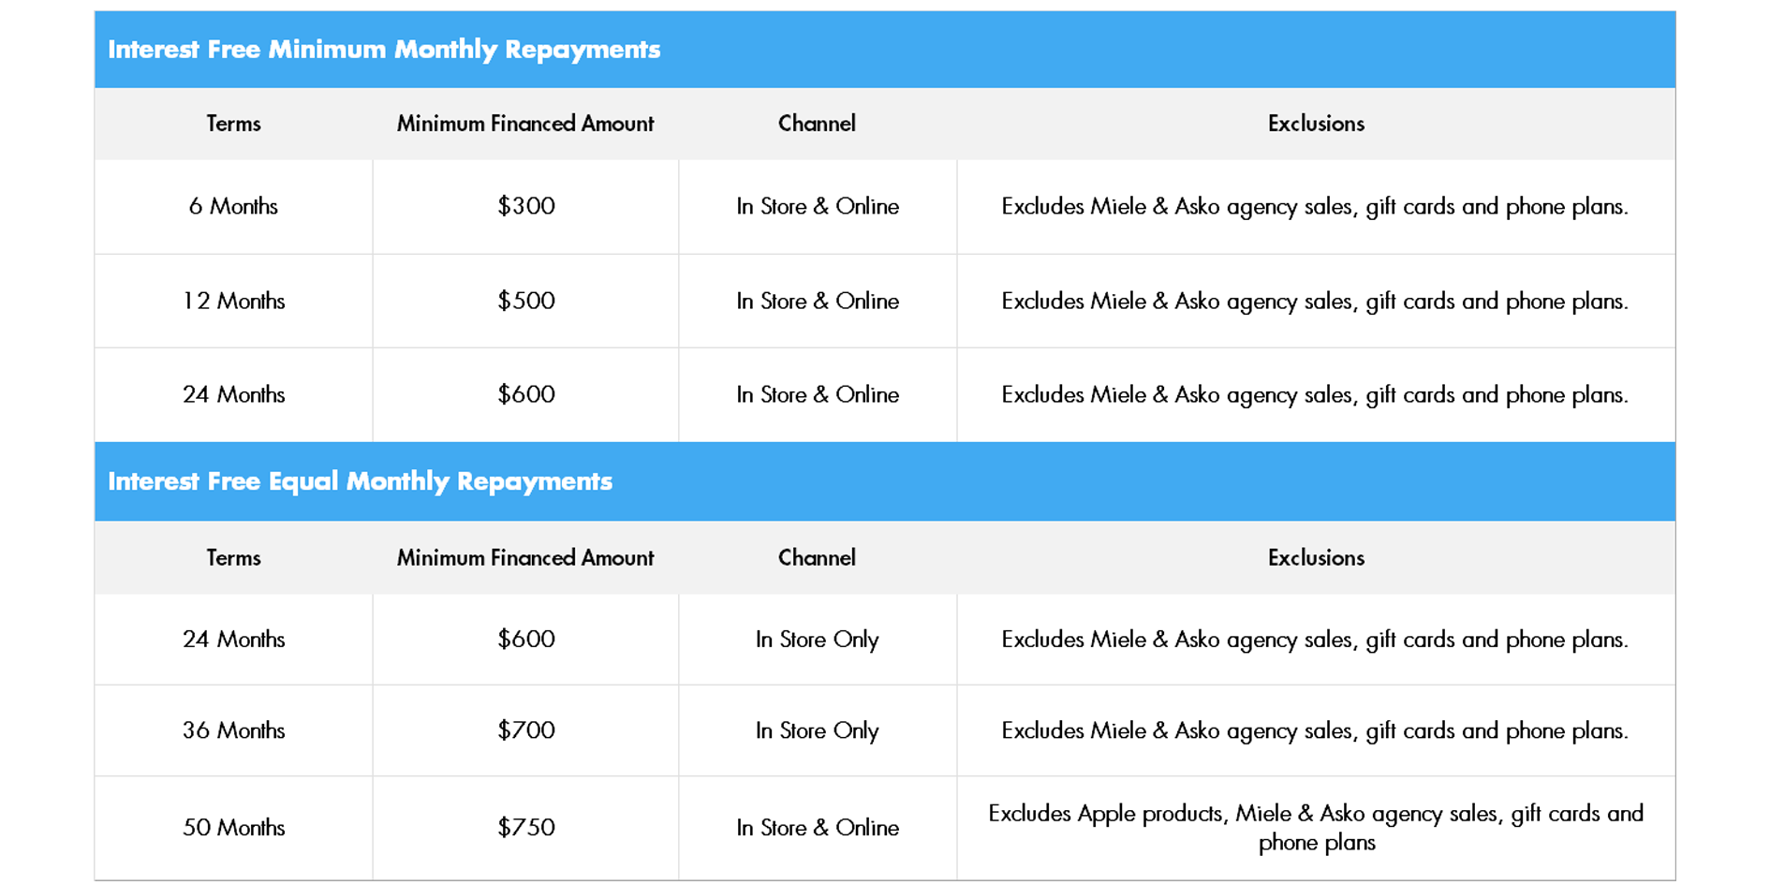The height and width of the screenshot is (885, 1770).
Task: Select the 12 Months term cell
Action: pos(233,301)
